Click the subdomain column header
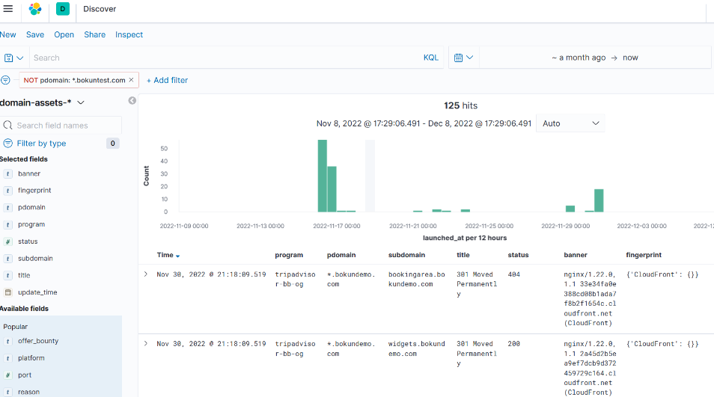The image size is (714, 397). pos(406,255)
